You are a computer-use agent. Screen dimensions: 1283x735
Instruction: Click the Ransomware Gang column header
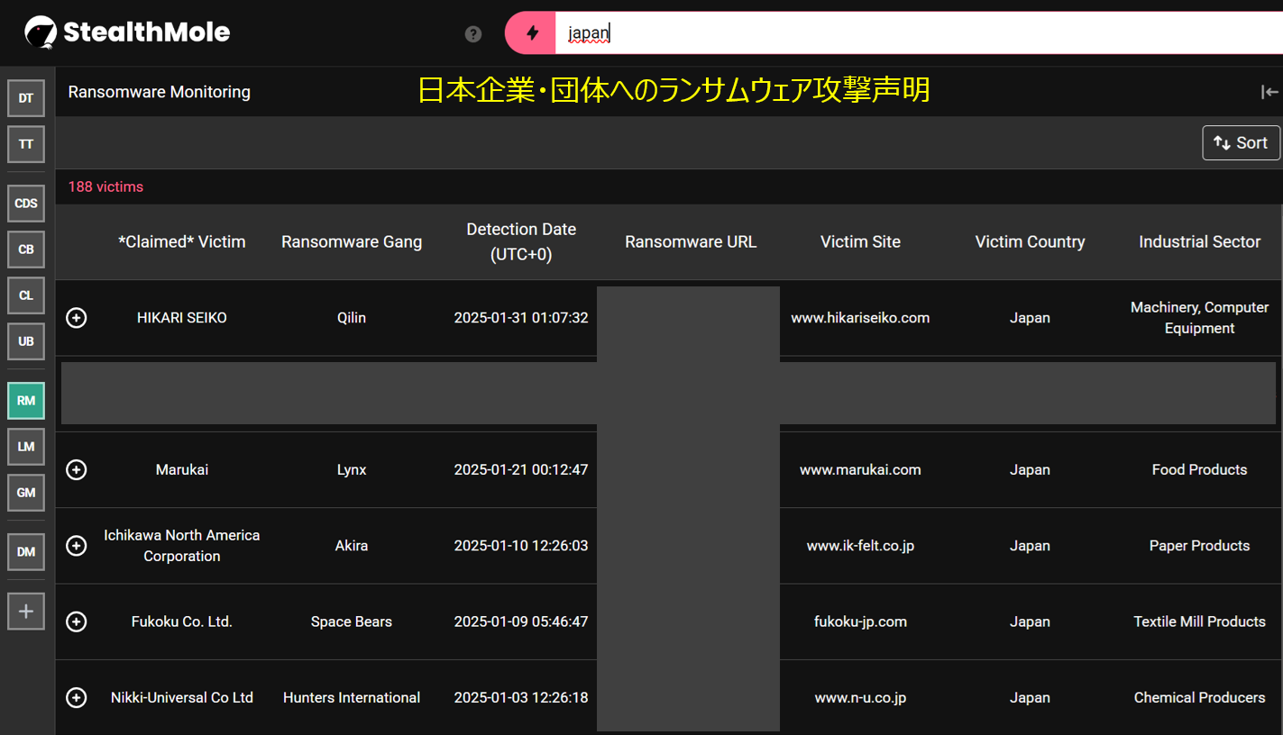[x=352, y=241]
